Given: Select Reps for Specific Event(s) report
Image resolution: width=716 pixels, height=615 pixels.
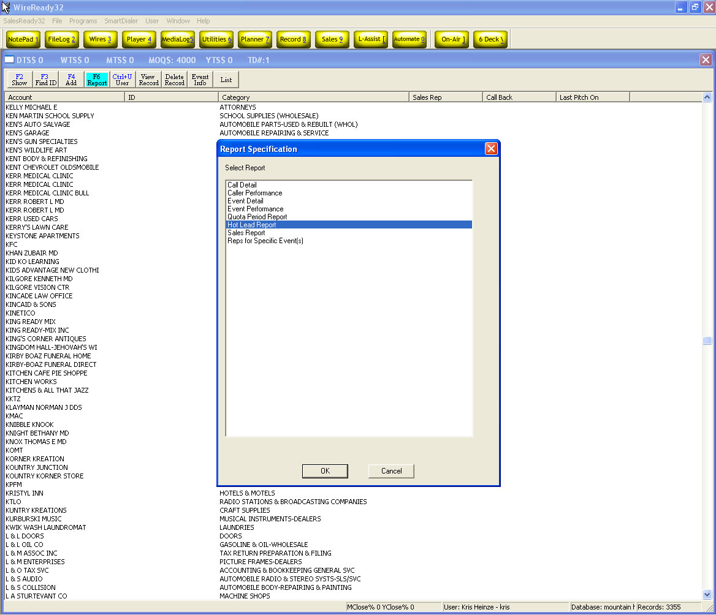Looking at the screenshot, I should pos(349,241).
